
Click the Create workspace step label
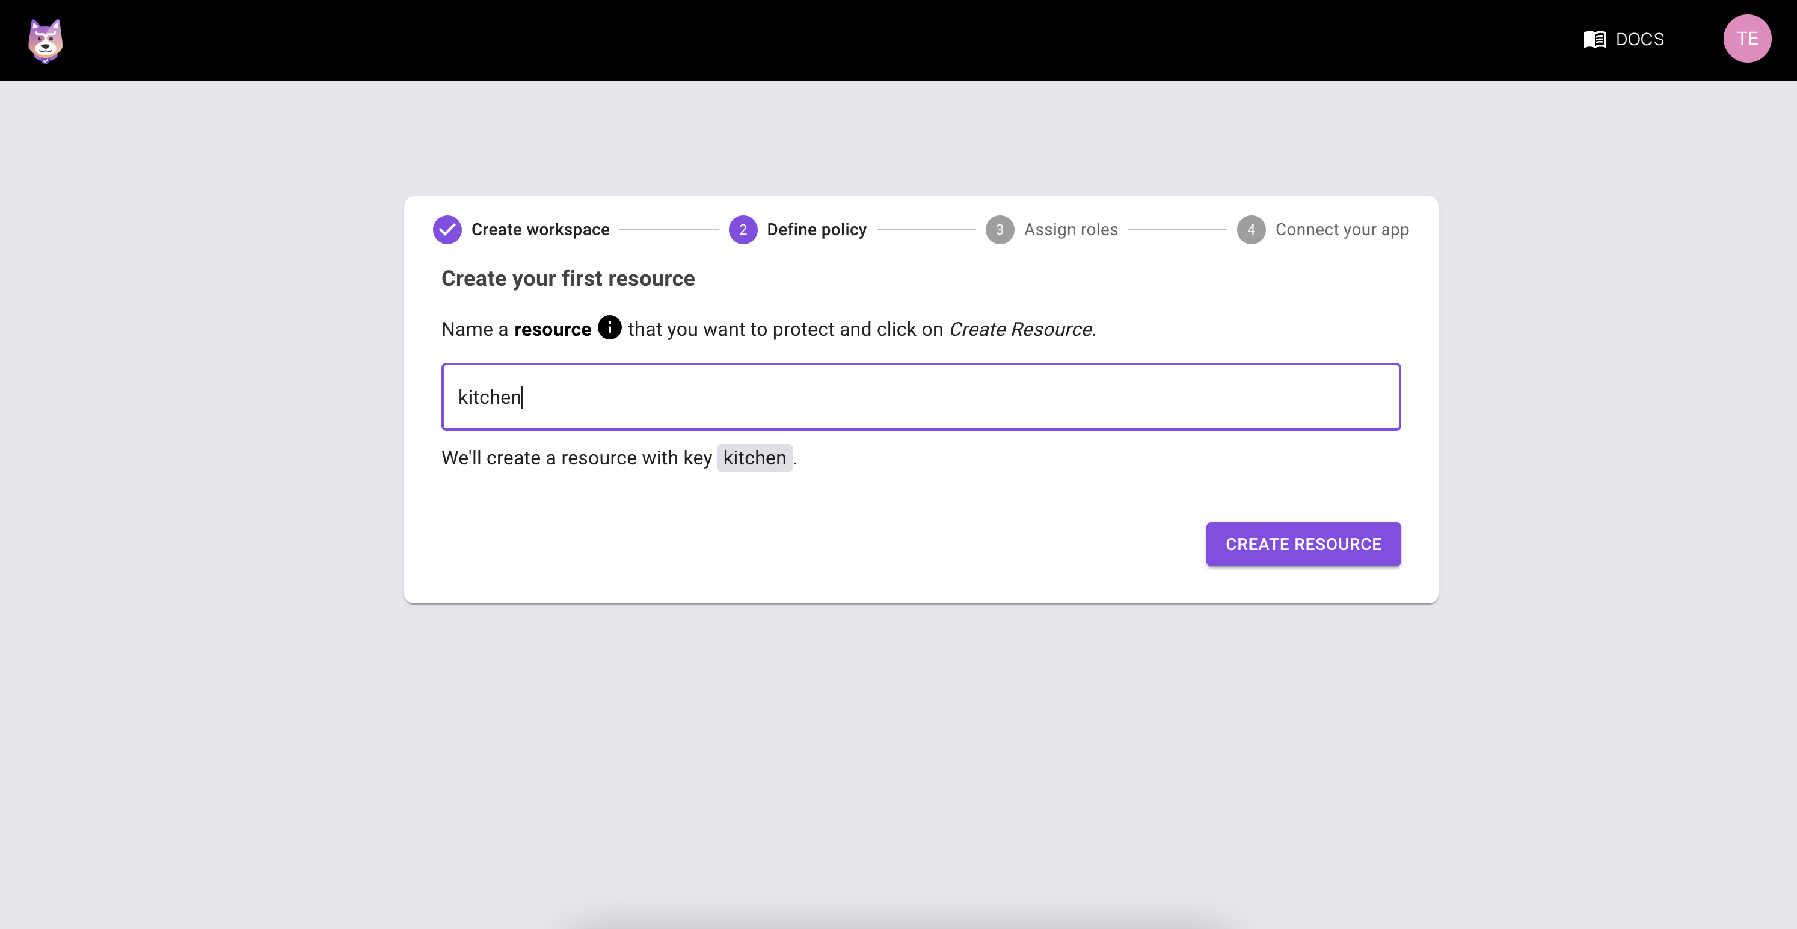pyautogui.click(x=540, y=229)
